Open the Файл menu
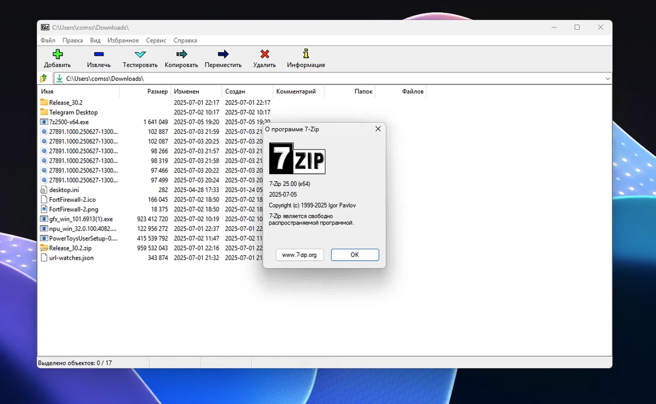Screen dimensions: 656x404 point(48,40)
